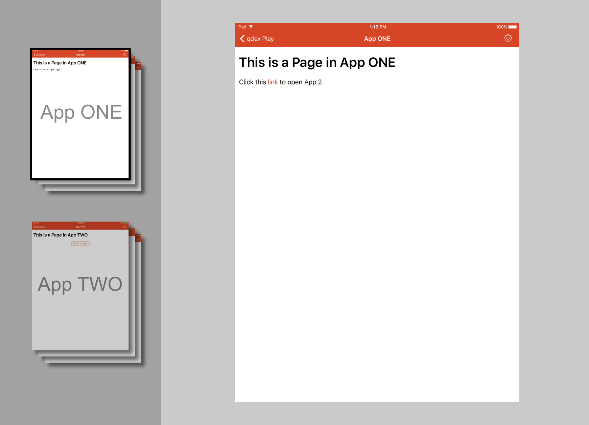
Task: Follow the red 'link' to open App 2
Action: tap(273, 82)
